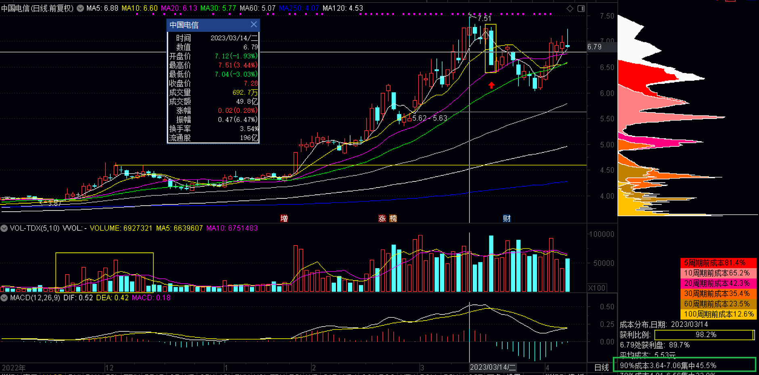Select the 10周期前成本65.2% legend swatch
Image resolution: width=759 pixels, height=375 pixels.
(718, 273)
